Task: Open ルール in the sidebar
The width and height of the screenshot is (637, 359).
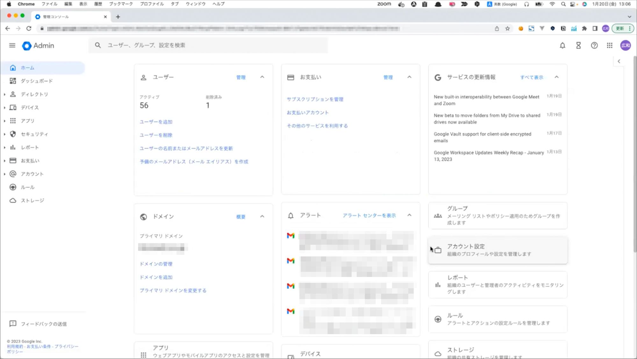Action: [28, 187]
